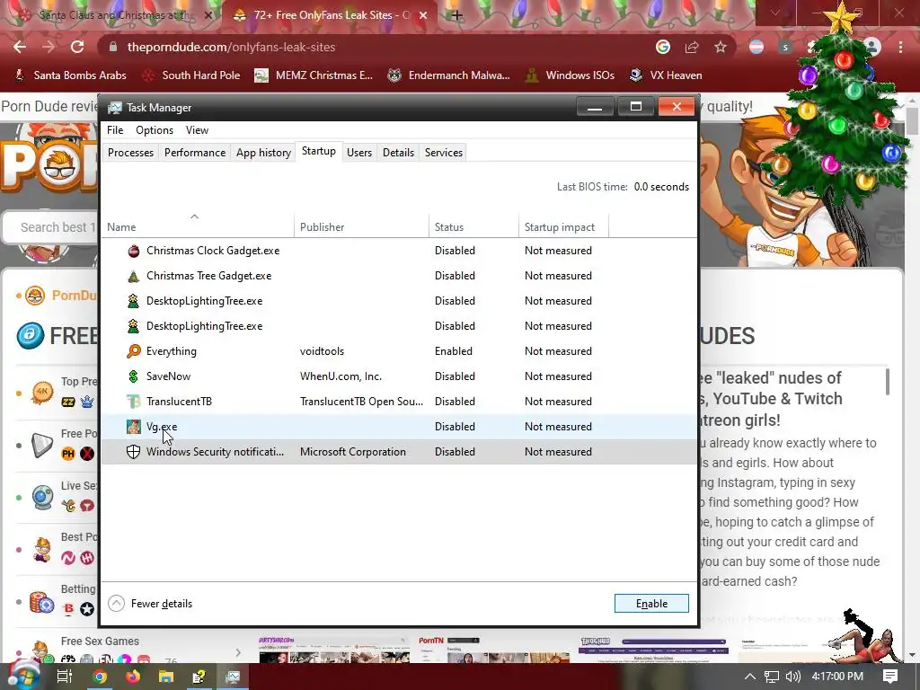Select the SaveNow entry name
920x690 pixels.
pyautogui.click(x=168, y=376)
